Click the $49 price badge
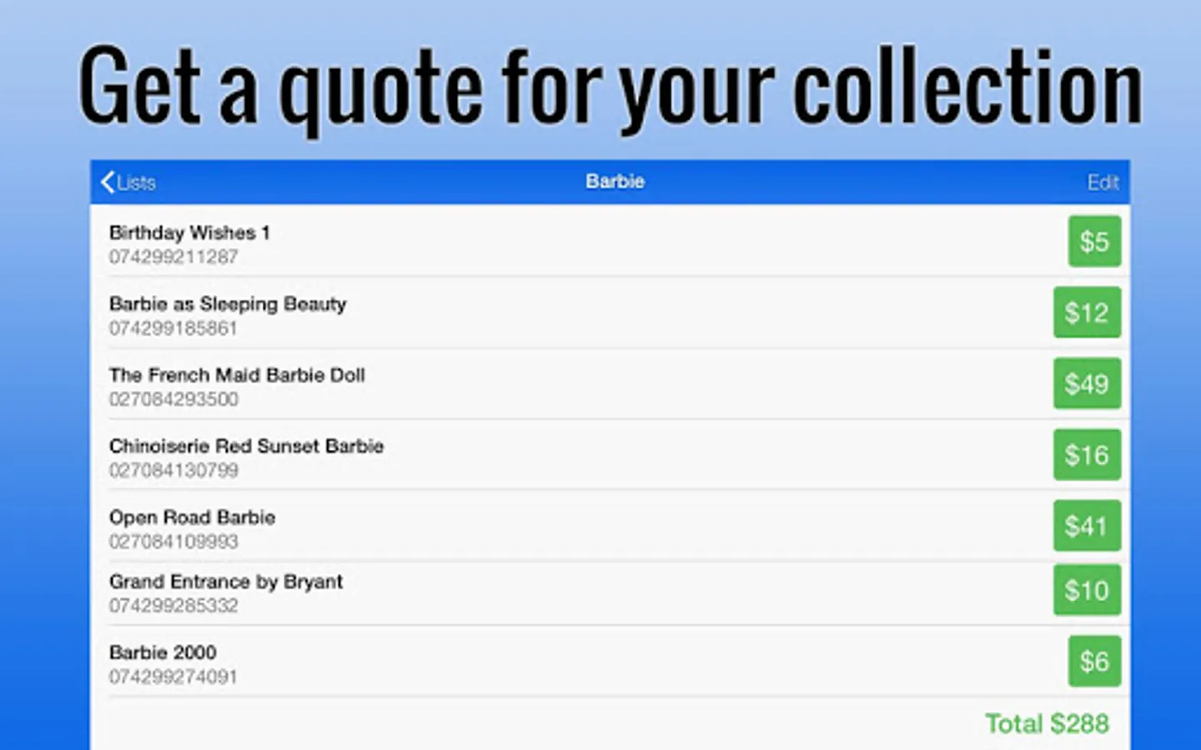 (1086, 383)
